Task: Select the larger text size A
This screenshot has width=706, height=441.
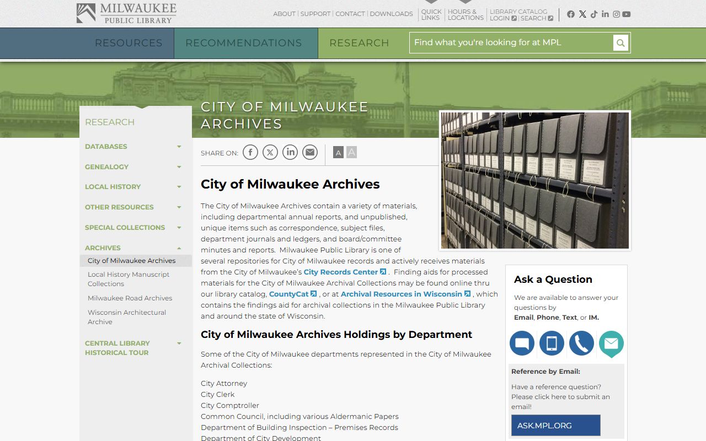Action: point(351,152)
